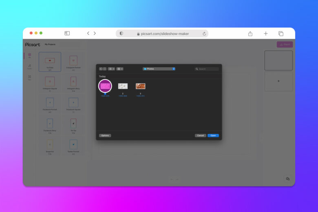Select the YouTube 16:9 format preset

[50, 62]
